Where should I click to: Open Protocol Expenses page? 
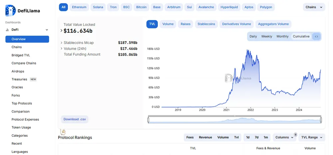(x=25, y=119)
